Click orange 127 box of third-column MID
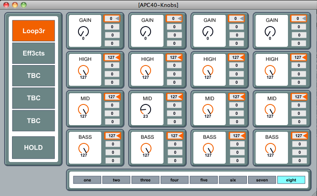 [x=237, y=97]
